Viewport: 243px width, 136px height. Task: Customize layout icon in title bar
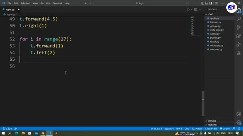tap(216, 3)
